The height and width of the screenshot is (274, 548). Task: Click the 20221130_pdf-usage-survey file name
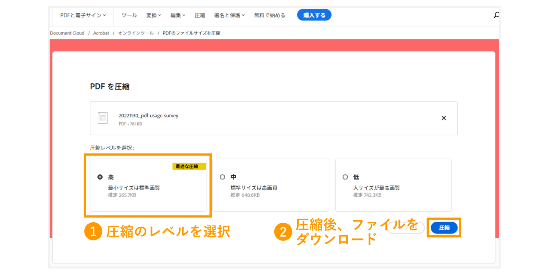click(148, 116)
